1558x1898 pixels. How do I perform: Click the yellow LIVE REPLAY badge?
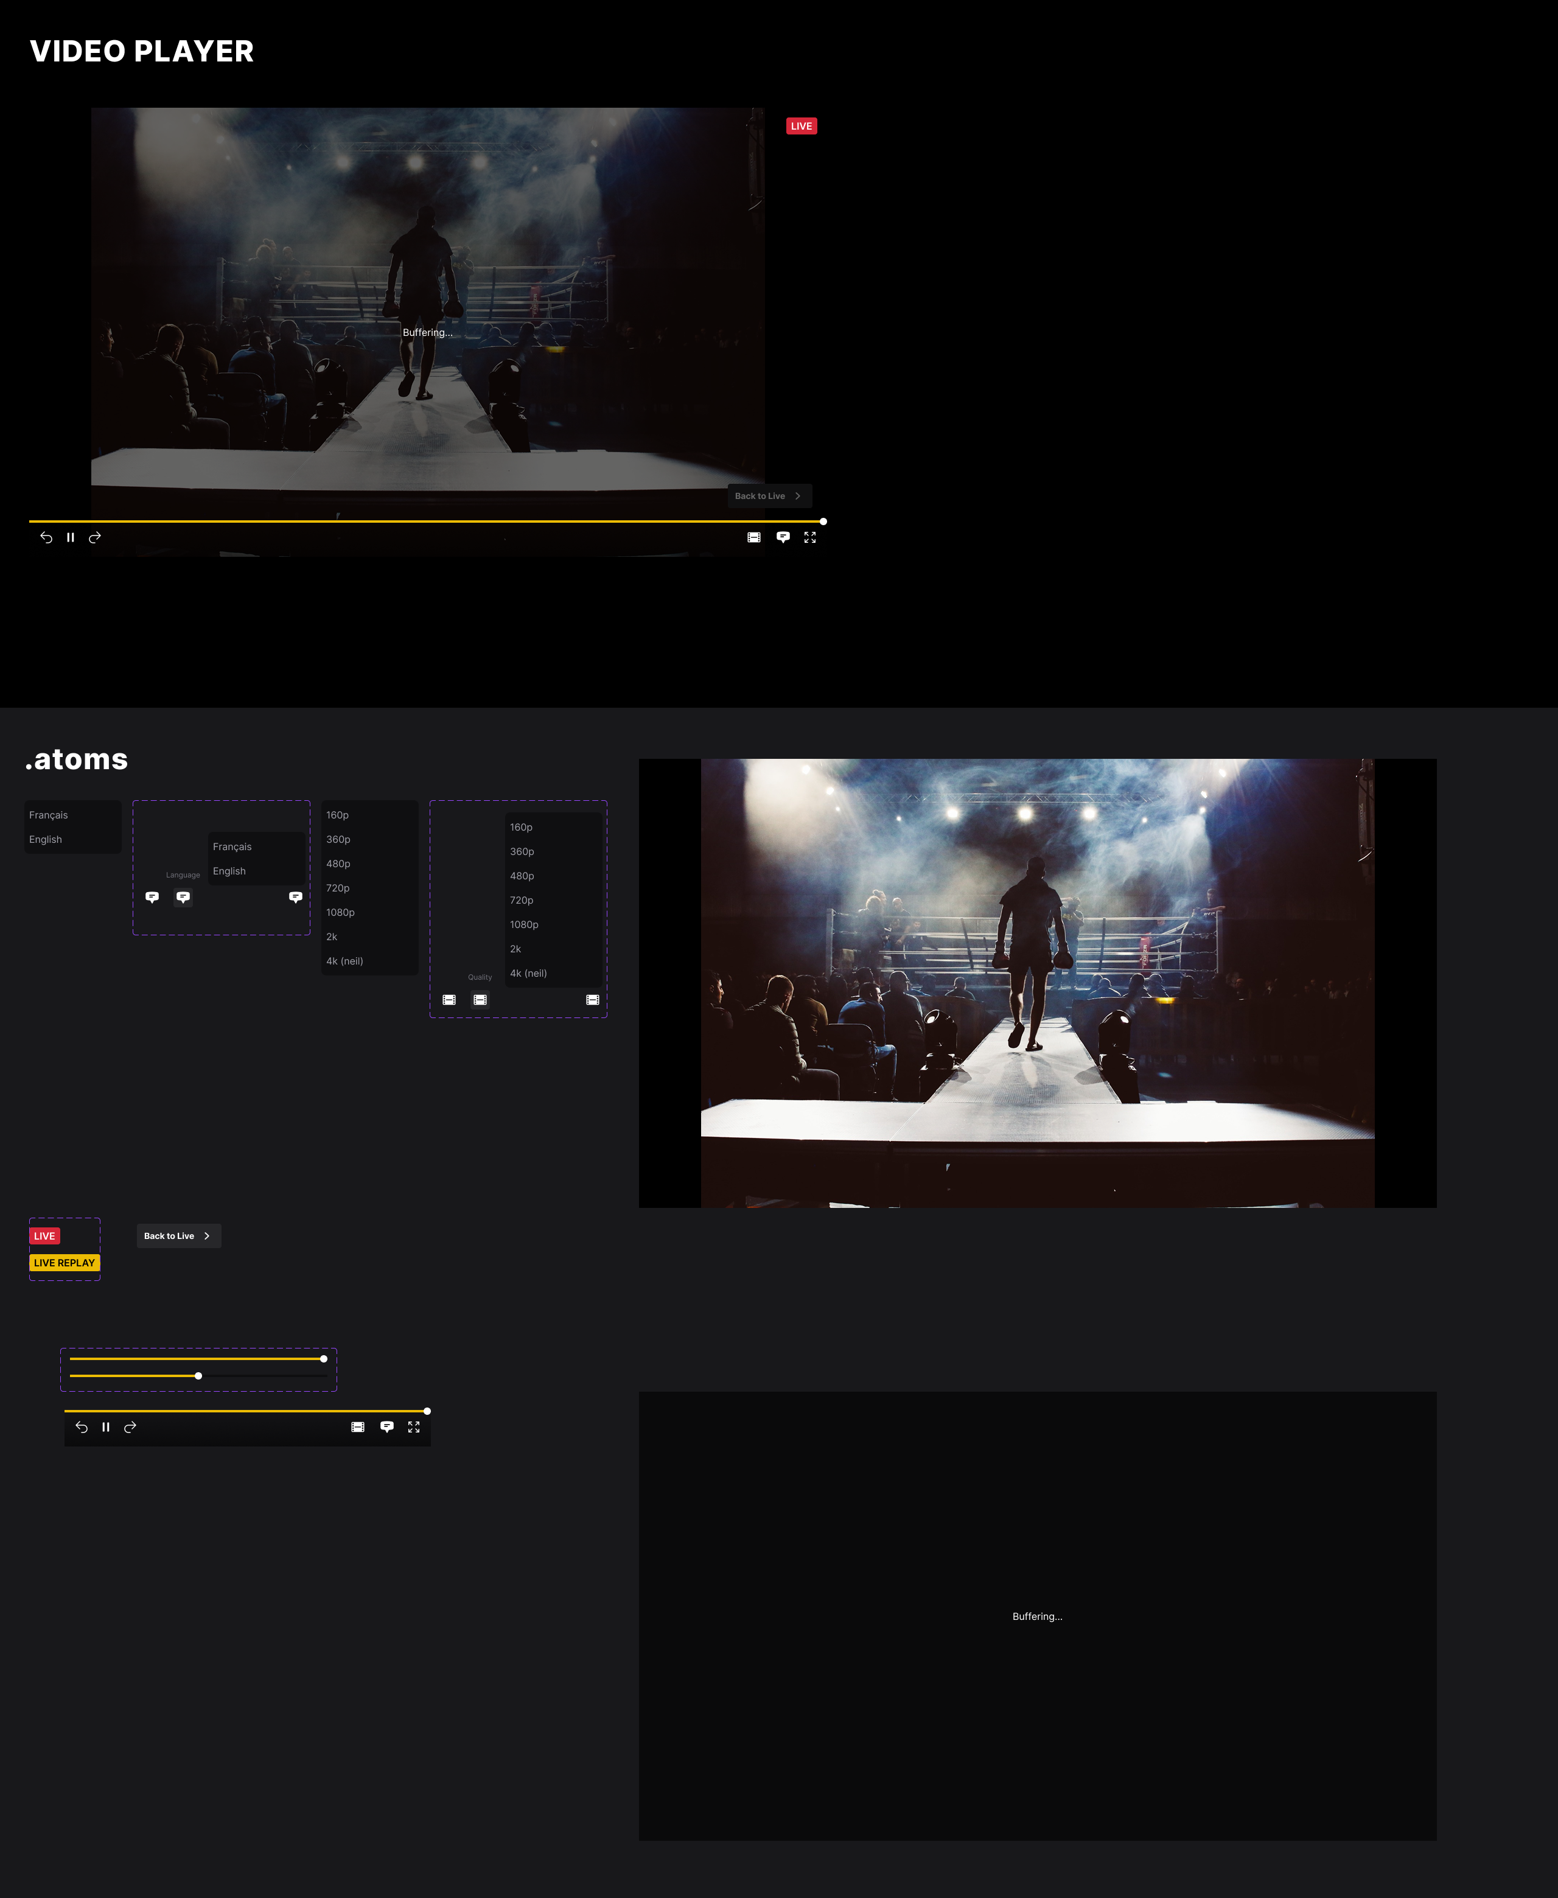click(x=65, y=1263)
